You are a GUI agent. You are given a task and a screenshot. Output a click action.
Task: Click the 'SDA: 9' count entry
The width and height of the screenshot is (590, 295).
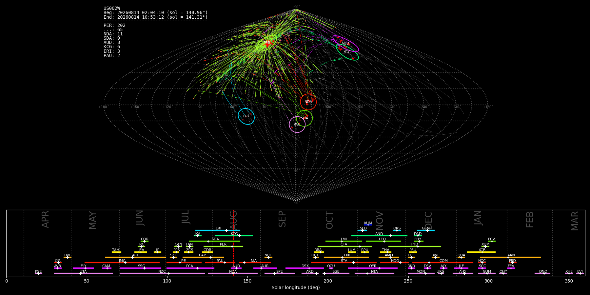[112, 38]
